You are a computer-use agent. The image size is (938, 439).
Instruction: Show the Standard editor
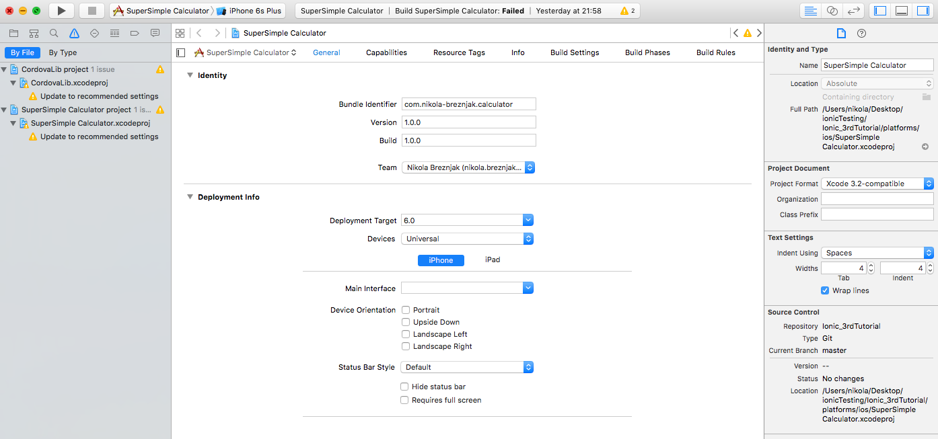pyautogui.click(x=811, y=11)
